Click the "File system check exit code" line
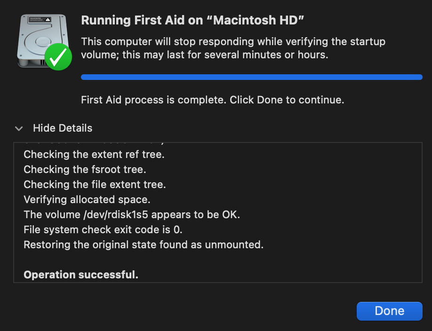The height and width of the screenshot is (331, 432). click(x=103, y=230)
